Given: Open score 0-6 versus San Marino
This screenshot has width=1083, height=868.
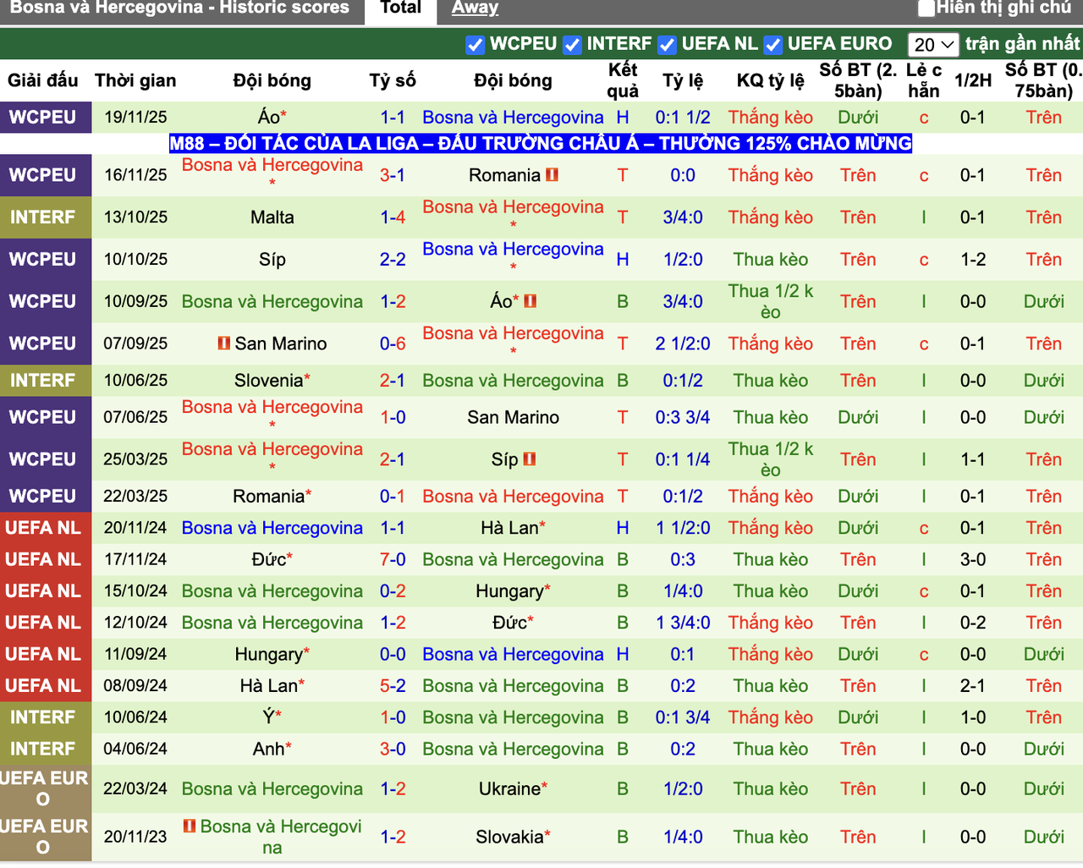Looking at the screenshot, I should coord(393,343).
